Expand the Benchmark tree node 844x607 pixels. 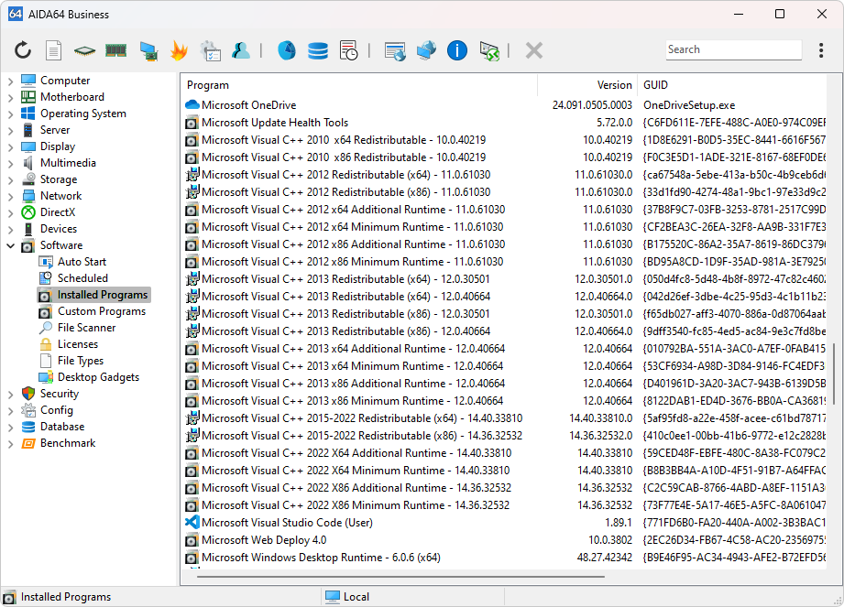tap(10, 443)
